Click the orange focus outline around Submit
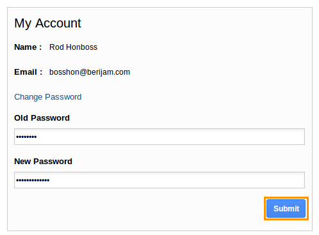 click(x=286, y=198)
